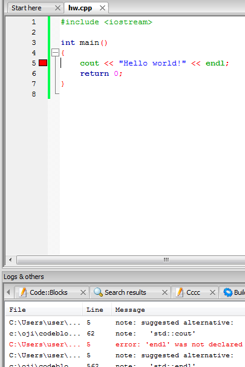The height and width of the screenshot is (367, 245).
Task: Click the magnifier icon on Search results tab
Action: point(98,292)
